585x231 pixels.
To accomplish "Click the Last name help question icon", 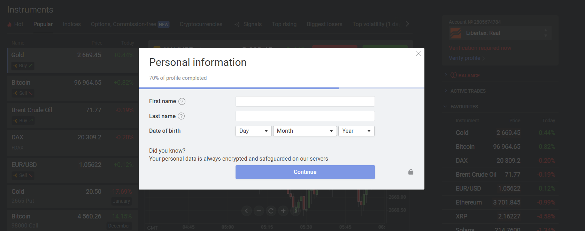I will 181,116.
